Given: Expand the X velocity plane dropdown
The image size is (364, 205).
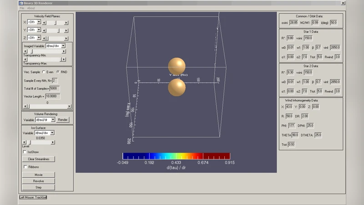Looking at the screenshot, I should (x=39, y=22).
